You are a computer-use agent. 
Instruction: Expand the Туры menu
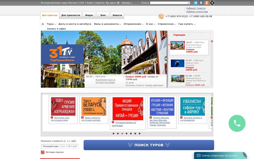coord(52,24)
